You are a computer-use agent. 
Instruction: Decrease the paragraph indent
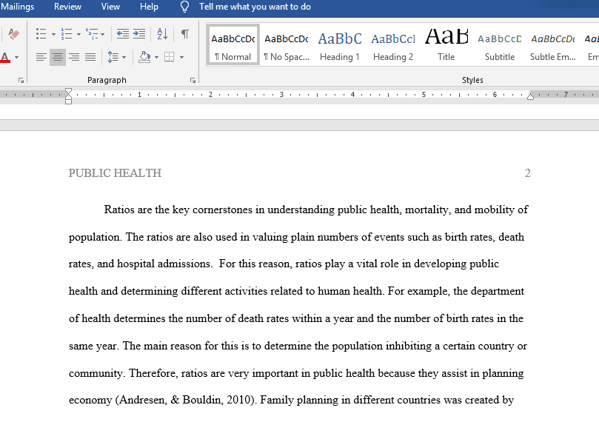point(123,34)
